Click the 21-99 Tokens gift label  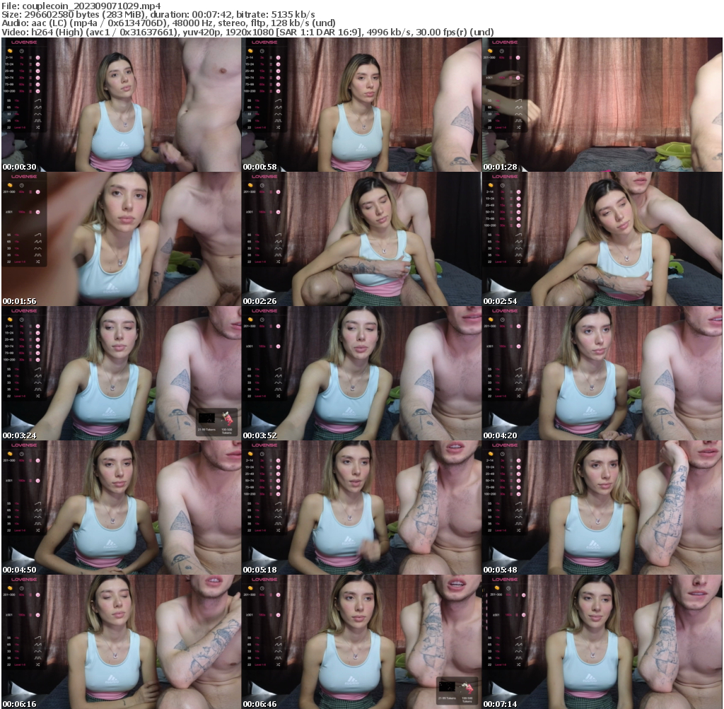[206, 430]
